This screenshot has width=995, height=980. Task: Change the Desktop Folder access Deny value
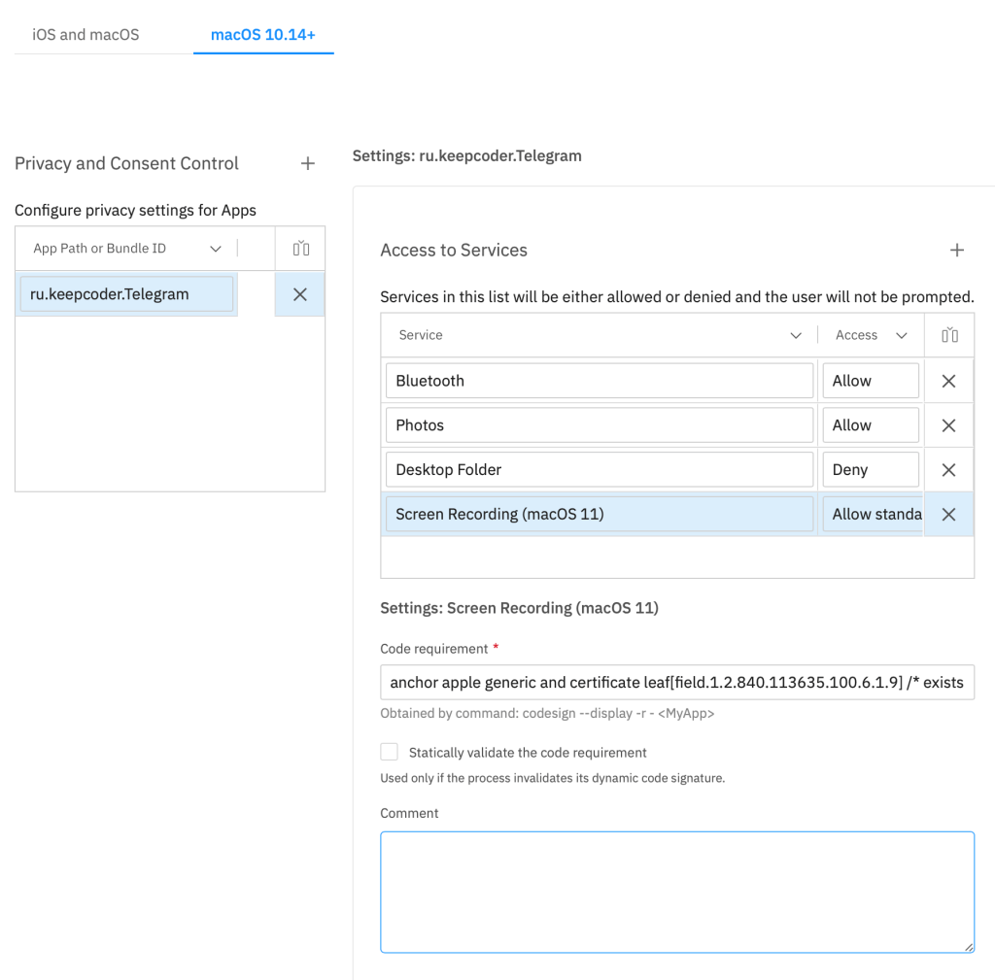(x=870, y=470)
